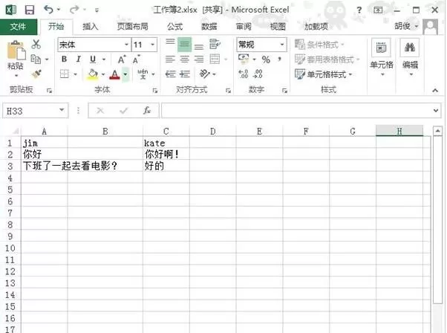Expand the formula bar

(436, 111)
